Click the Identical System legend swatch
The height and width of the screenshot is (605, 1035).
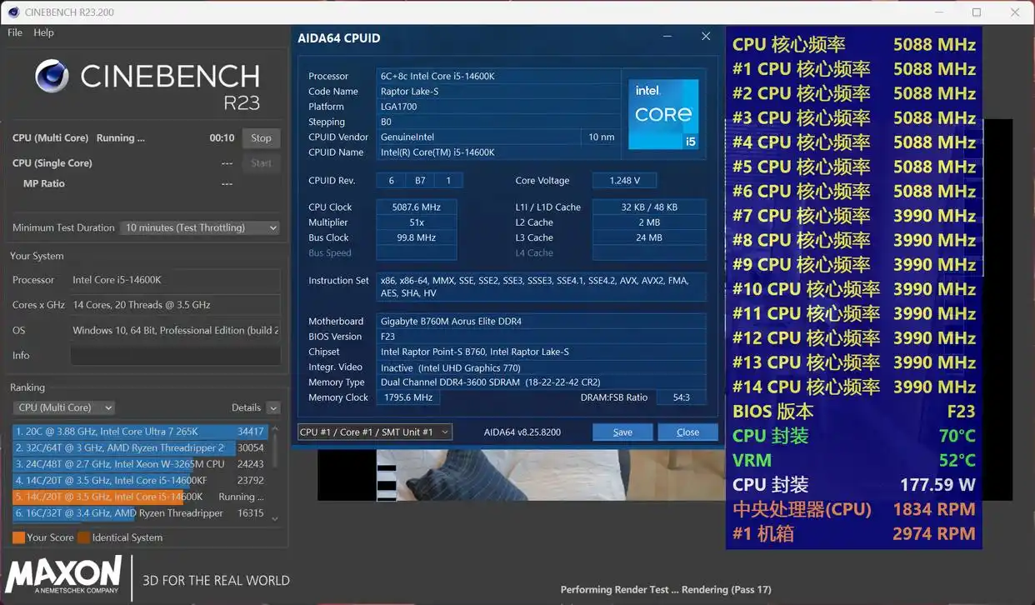coord(82,537)
